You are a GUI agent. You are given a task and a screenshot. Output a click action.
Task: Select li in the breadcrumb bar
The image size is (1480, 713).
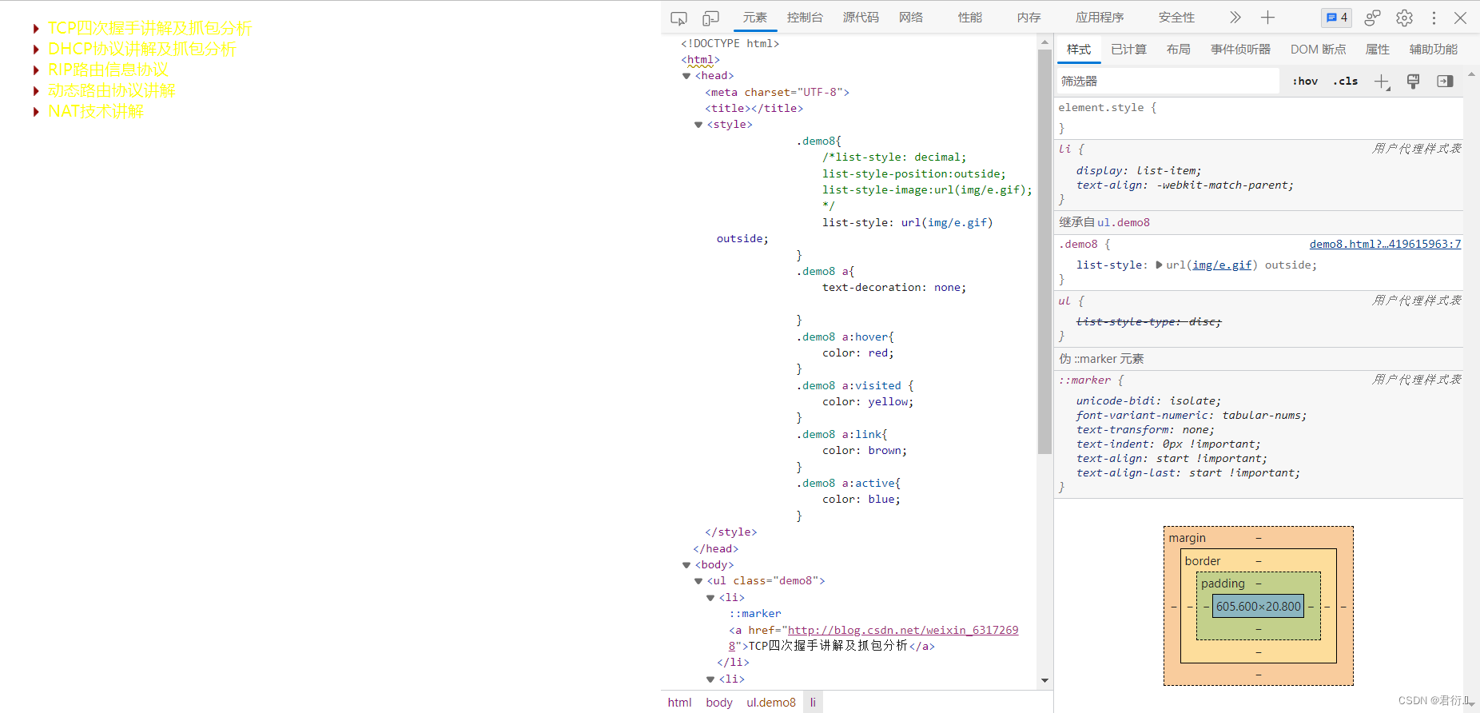tap(813, 703)
